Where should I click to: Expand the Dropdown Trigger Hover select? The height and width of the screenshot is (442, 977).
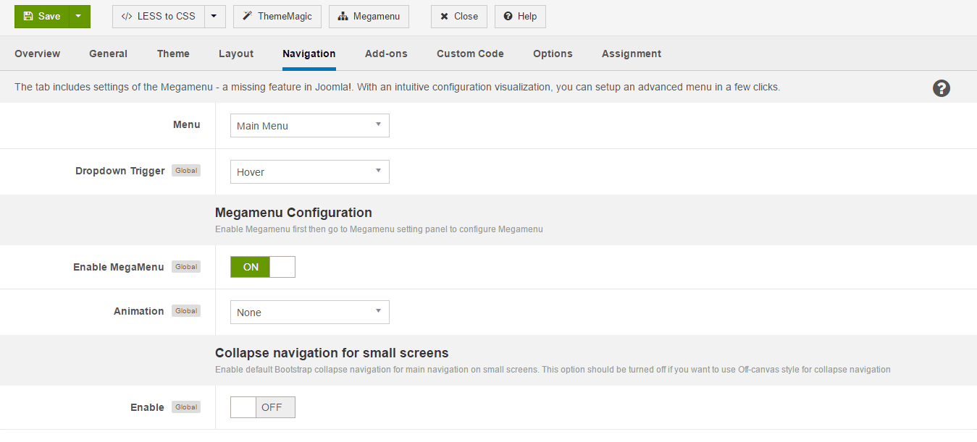coord(309,171)
